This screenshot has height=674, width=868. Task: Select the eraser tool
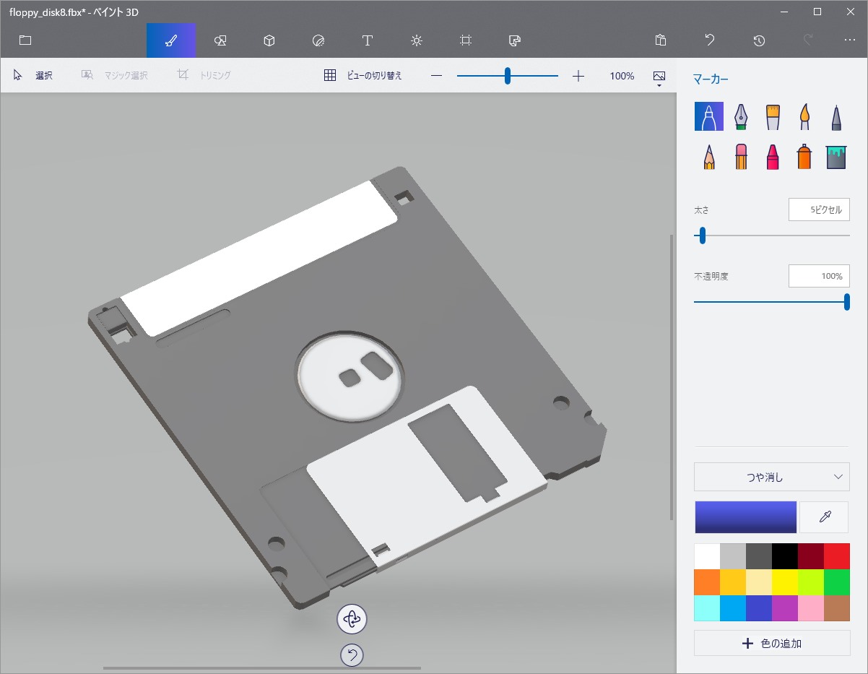741,156
